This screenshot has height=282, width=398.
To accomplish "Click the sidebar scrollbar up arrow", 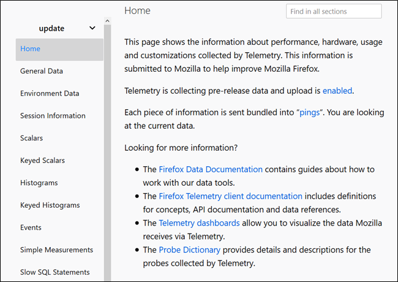I will click(x=108, y=21).
